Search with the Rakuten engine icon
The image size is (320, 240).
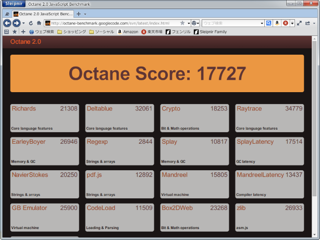(286, 23)
